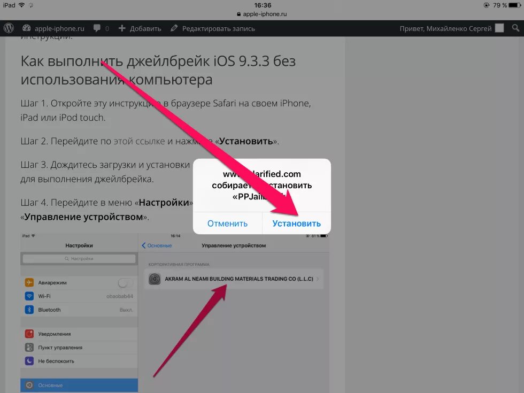Tap the Не беспокоить moon icon
This screenshot has width=524, height=393.
click(29, 361)
